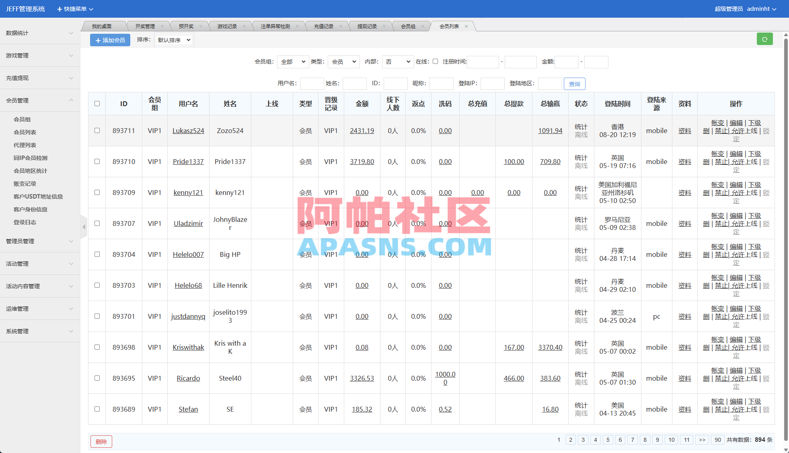
Task: Open the 快捷菜单 quick menu
Action: click(x=75, y=8)
